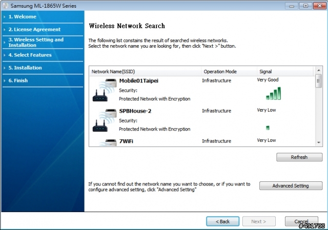Select the SPBHouse-2 network name
328x230 pixels.
coord(135,111)
